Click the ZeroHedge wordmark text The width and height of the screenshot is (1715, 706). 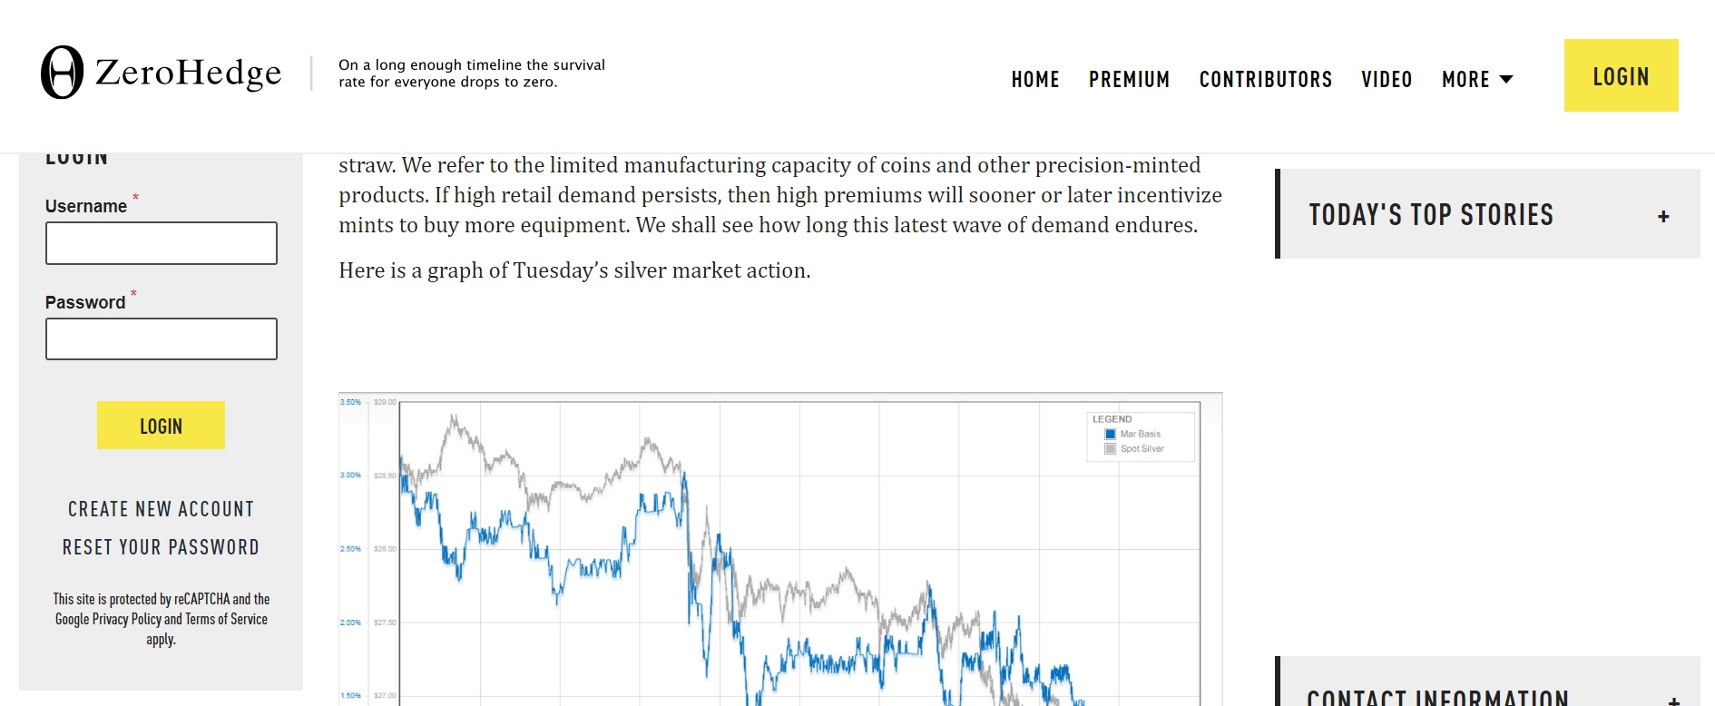[x=189, y=73]
